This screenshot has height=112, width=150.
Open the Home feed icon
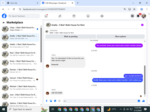pyautogui.click(x=46, y=16)
